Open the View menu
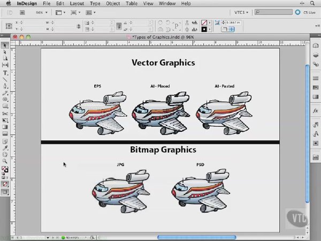The height and width of the screenshot is (241, 321). click(x=148, y=3)
